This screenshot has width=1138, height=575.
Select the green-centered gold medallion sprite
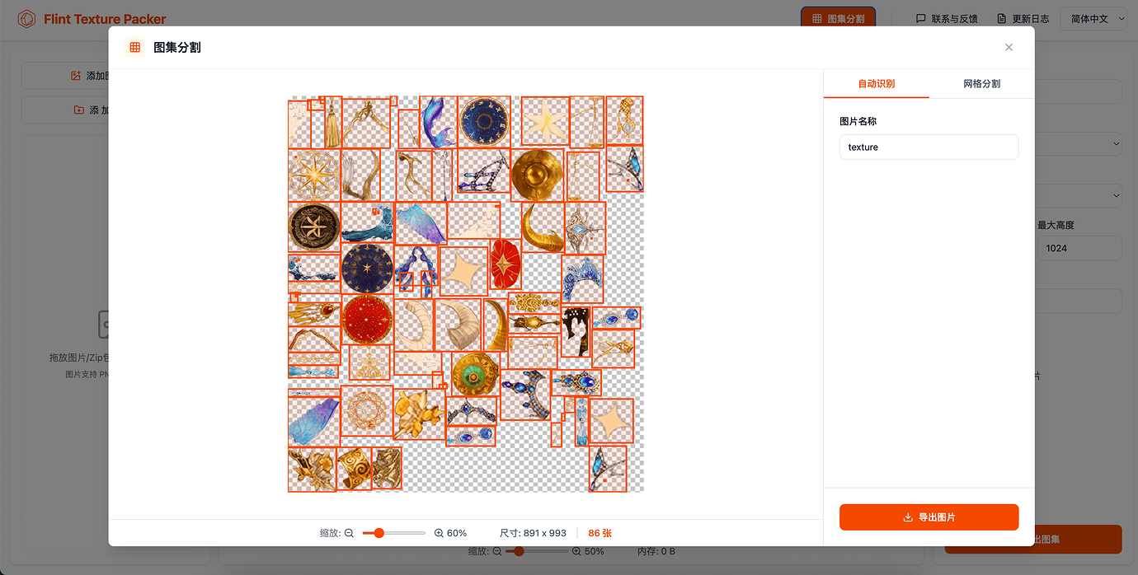coord(475,375)
